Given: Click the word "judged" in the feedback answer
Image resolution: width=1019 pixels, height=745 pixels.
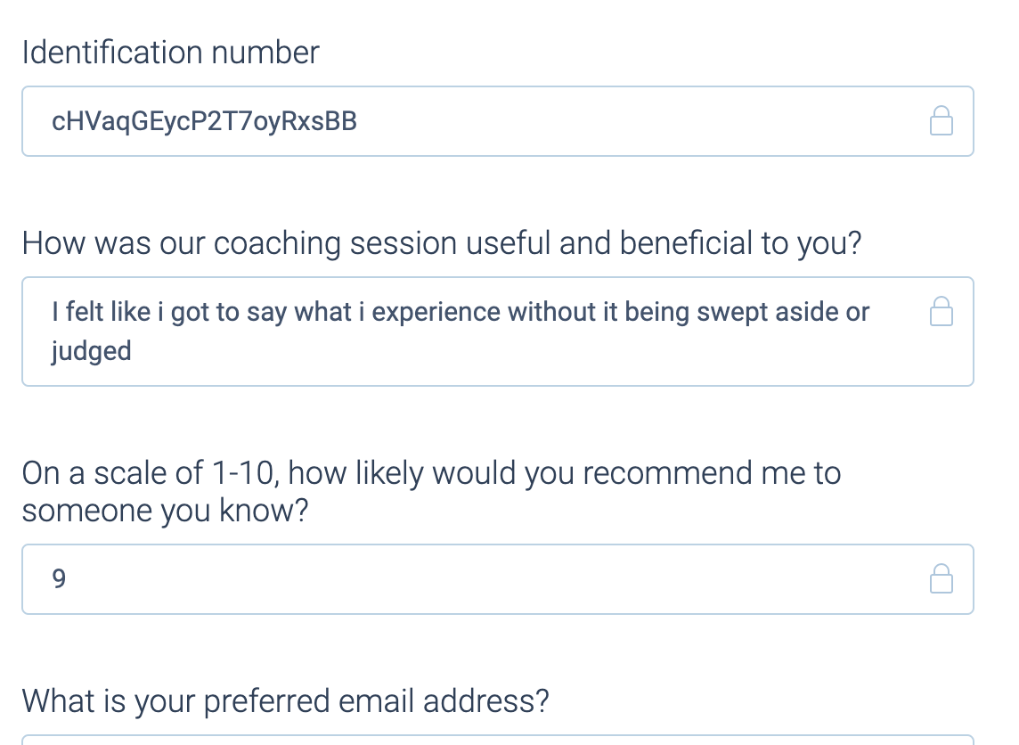Looking at the screenshot, I should [91, 351].
